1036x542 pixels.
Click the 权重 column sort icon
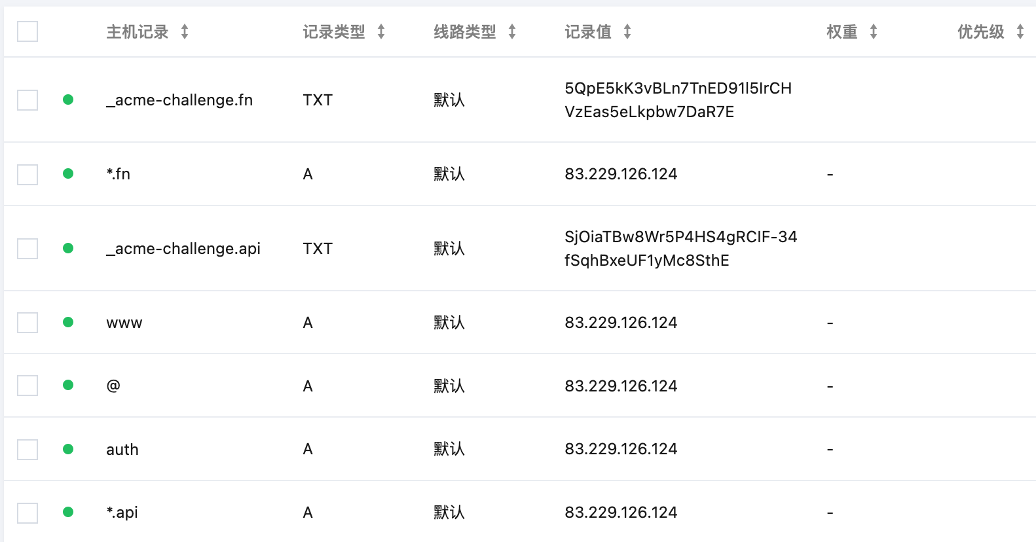[x=874, y=31]
